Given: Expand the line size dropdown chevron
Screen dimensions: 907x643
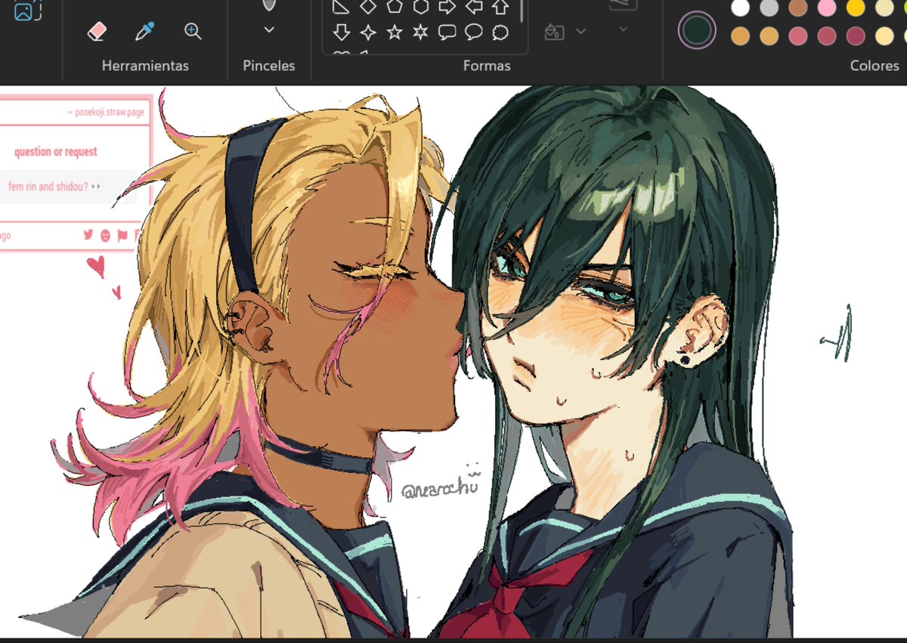Looking at the screenshot, I should [x=624, y=29].
